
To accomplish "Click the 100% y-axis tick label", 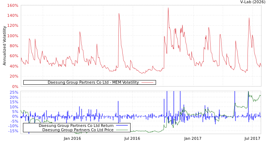I will point(13,36).
